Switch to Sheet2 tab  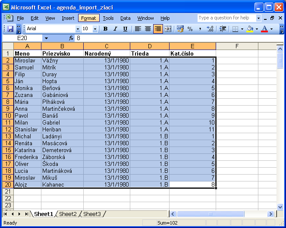(68, 214)
